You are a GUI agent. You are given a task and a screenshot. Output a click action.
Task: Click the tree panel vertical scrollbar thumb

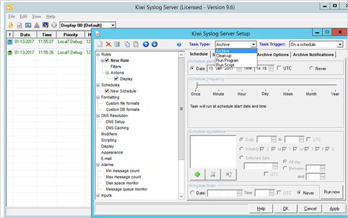(182, 109)
